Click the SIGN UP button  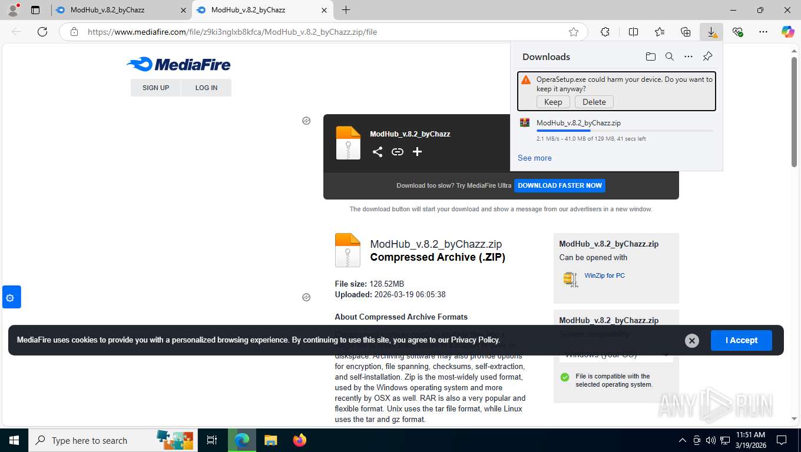tap(155, 88)
